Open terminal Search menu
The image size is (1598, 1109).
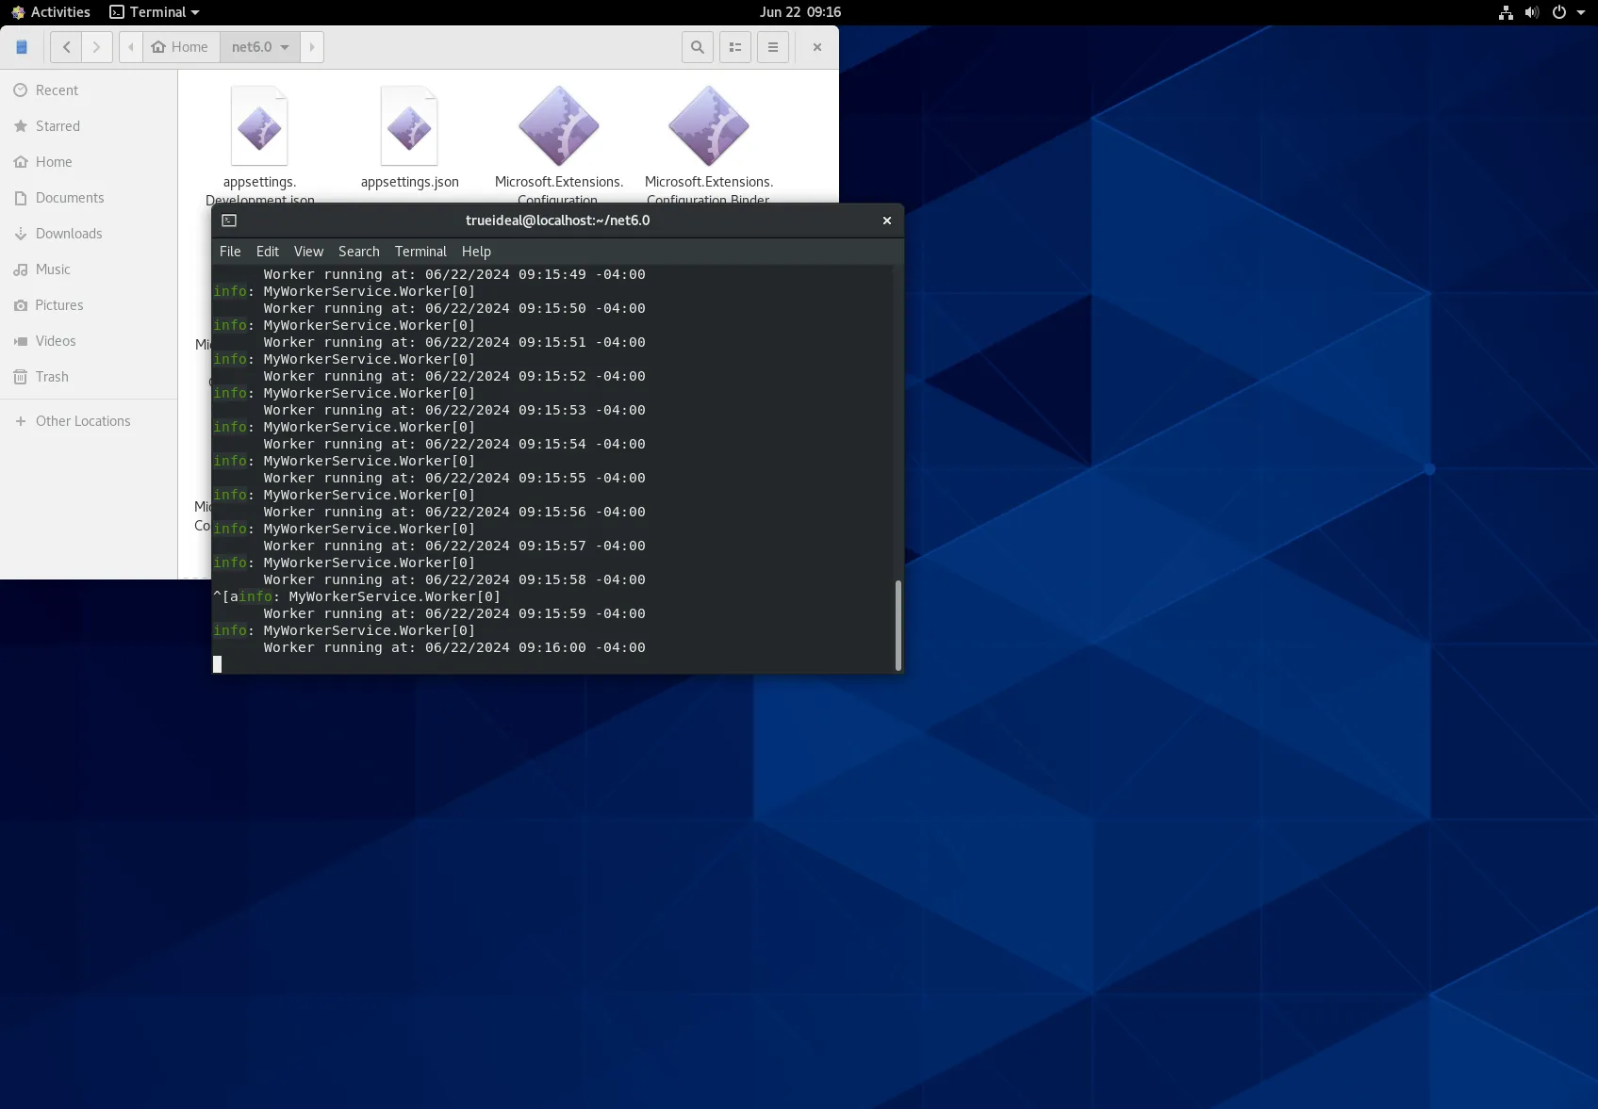359,252
